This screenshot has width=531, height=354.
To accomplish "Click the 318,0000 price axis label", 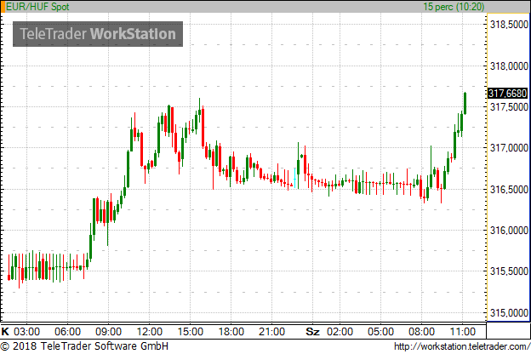I will pos(509,66).
